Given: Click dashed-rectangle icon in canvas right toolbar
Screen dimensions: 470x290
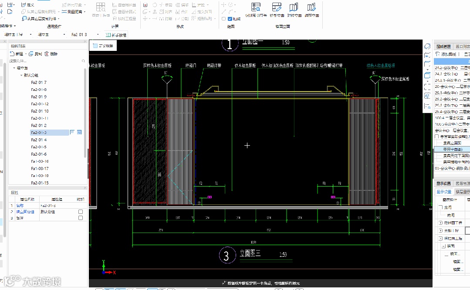Looking at the screenshot, I should pyautogui.click(x=427, y=87).
